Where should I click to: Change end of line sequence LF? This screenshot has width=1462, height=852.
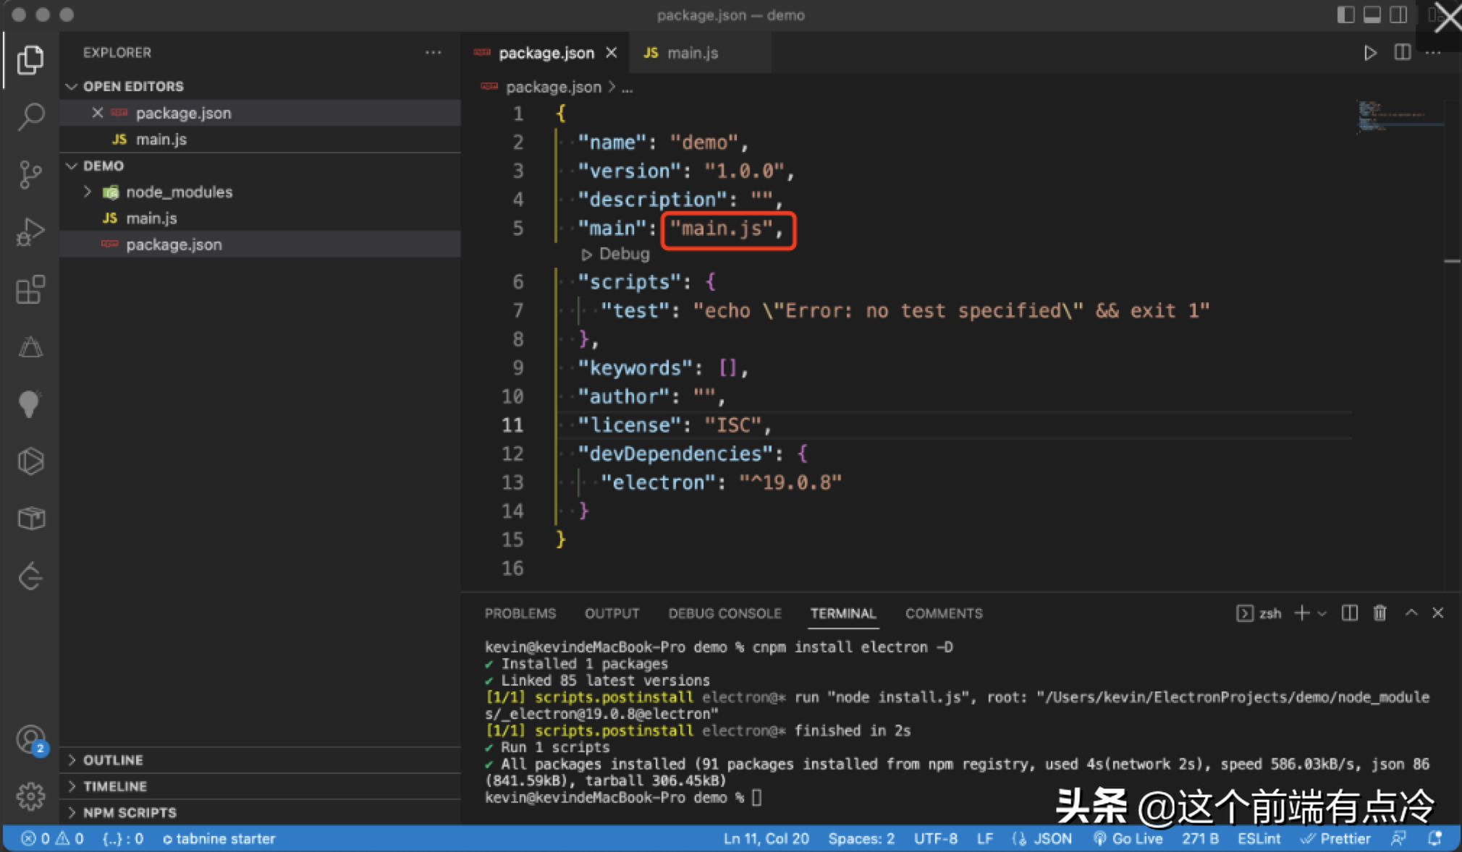coord(984,838)
